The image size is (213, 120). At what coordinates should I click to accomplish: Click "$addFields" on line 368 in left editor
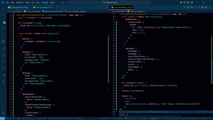click(28, 94)
